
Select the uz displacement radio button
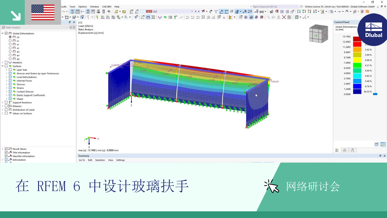[10, 48]
